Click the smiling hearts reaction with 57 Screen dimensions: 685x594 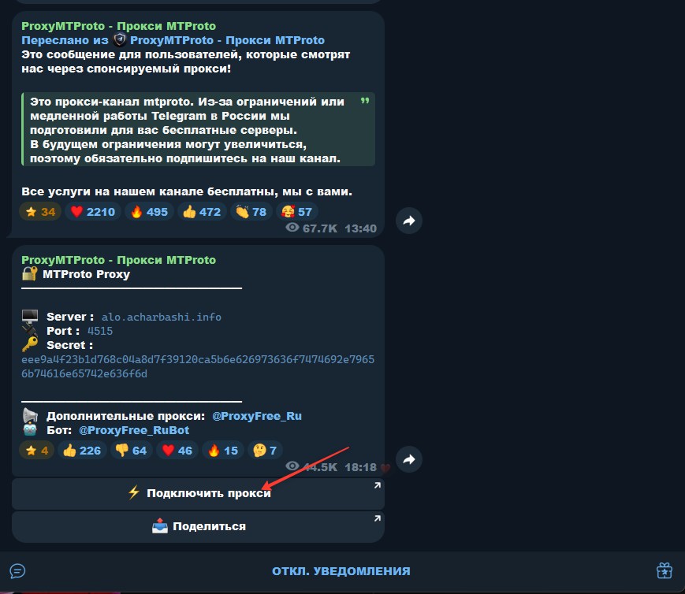click(x=296, y=212)
